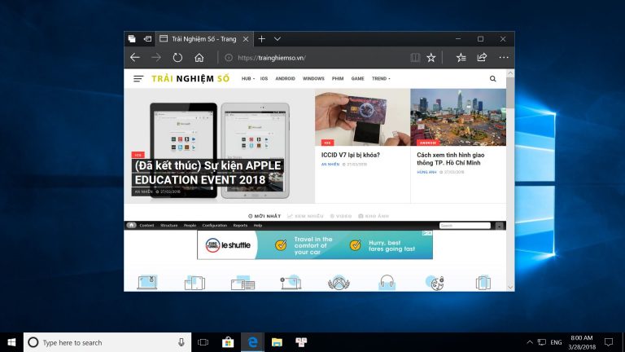Open Help in admin toolbar
Screen dimensions: 625x352
click(x=258, y=226)
